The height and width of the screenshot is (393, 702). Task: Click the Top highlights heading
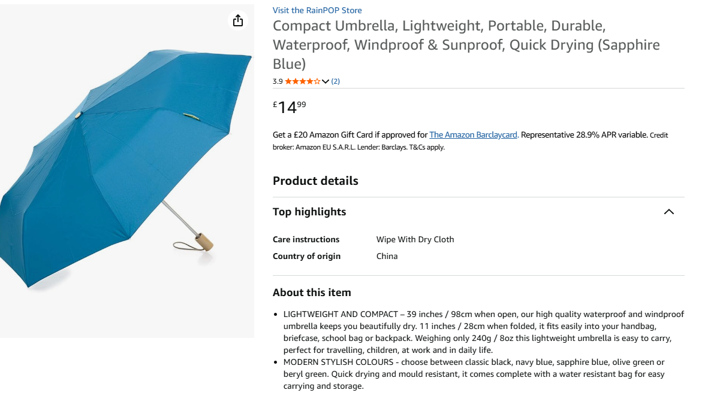309,212
